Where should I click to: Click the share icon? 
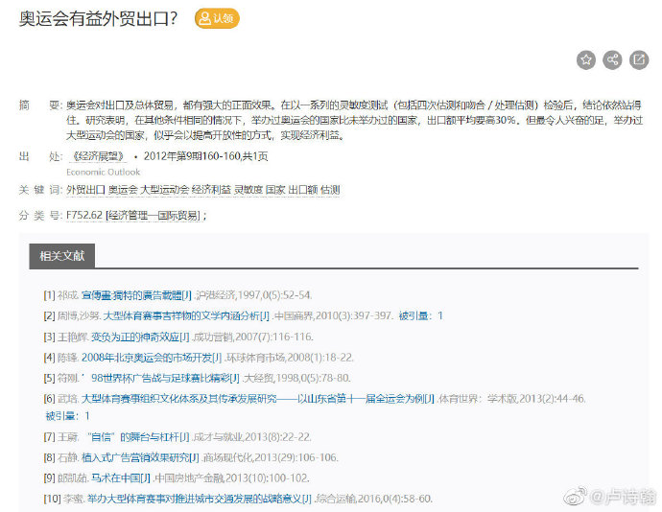[612, 60]
